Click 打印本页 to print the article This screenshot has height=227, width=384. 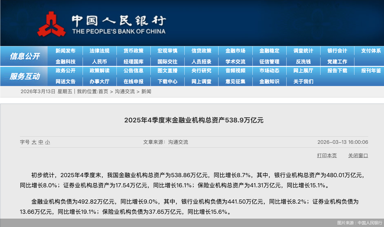point(327,155)
